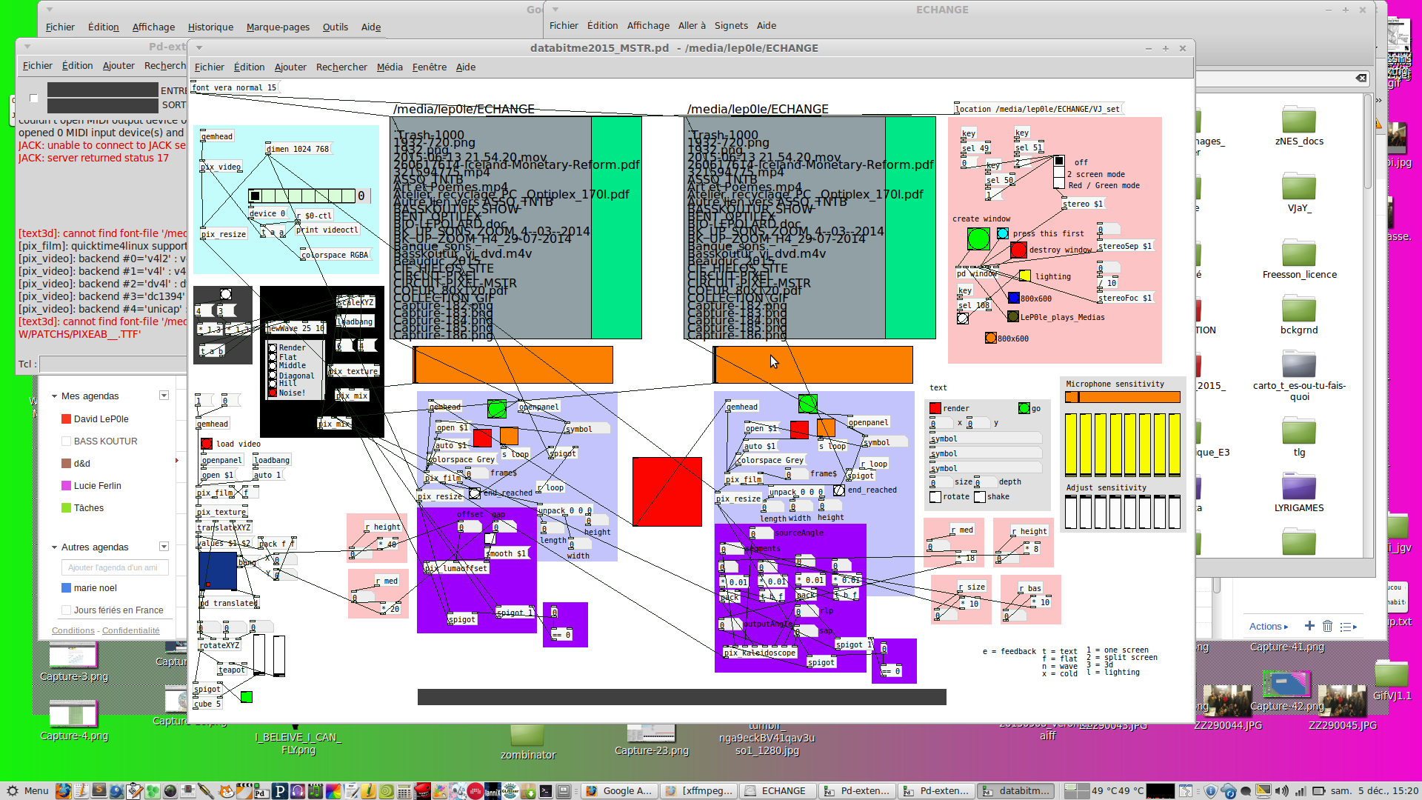
Task: Collapse the Mes agendas section
Action: point(54,396)
